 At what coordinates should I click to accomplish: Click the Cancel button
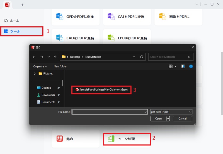coord(183,118)
